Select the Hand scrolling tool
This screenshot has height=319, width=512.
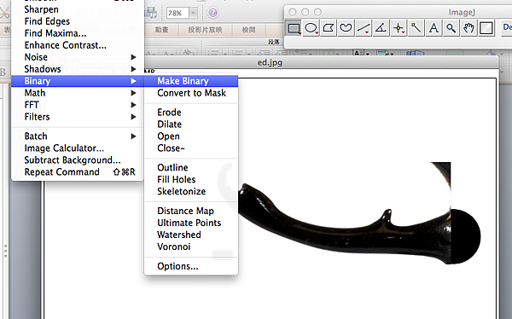tap(468, 28)
